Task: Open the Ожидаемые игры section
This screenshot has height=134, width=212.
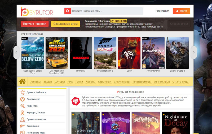Action: coord(65,24)
